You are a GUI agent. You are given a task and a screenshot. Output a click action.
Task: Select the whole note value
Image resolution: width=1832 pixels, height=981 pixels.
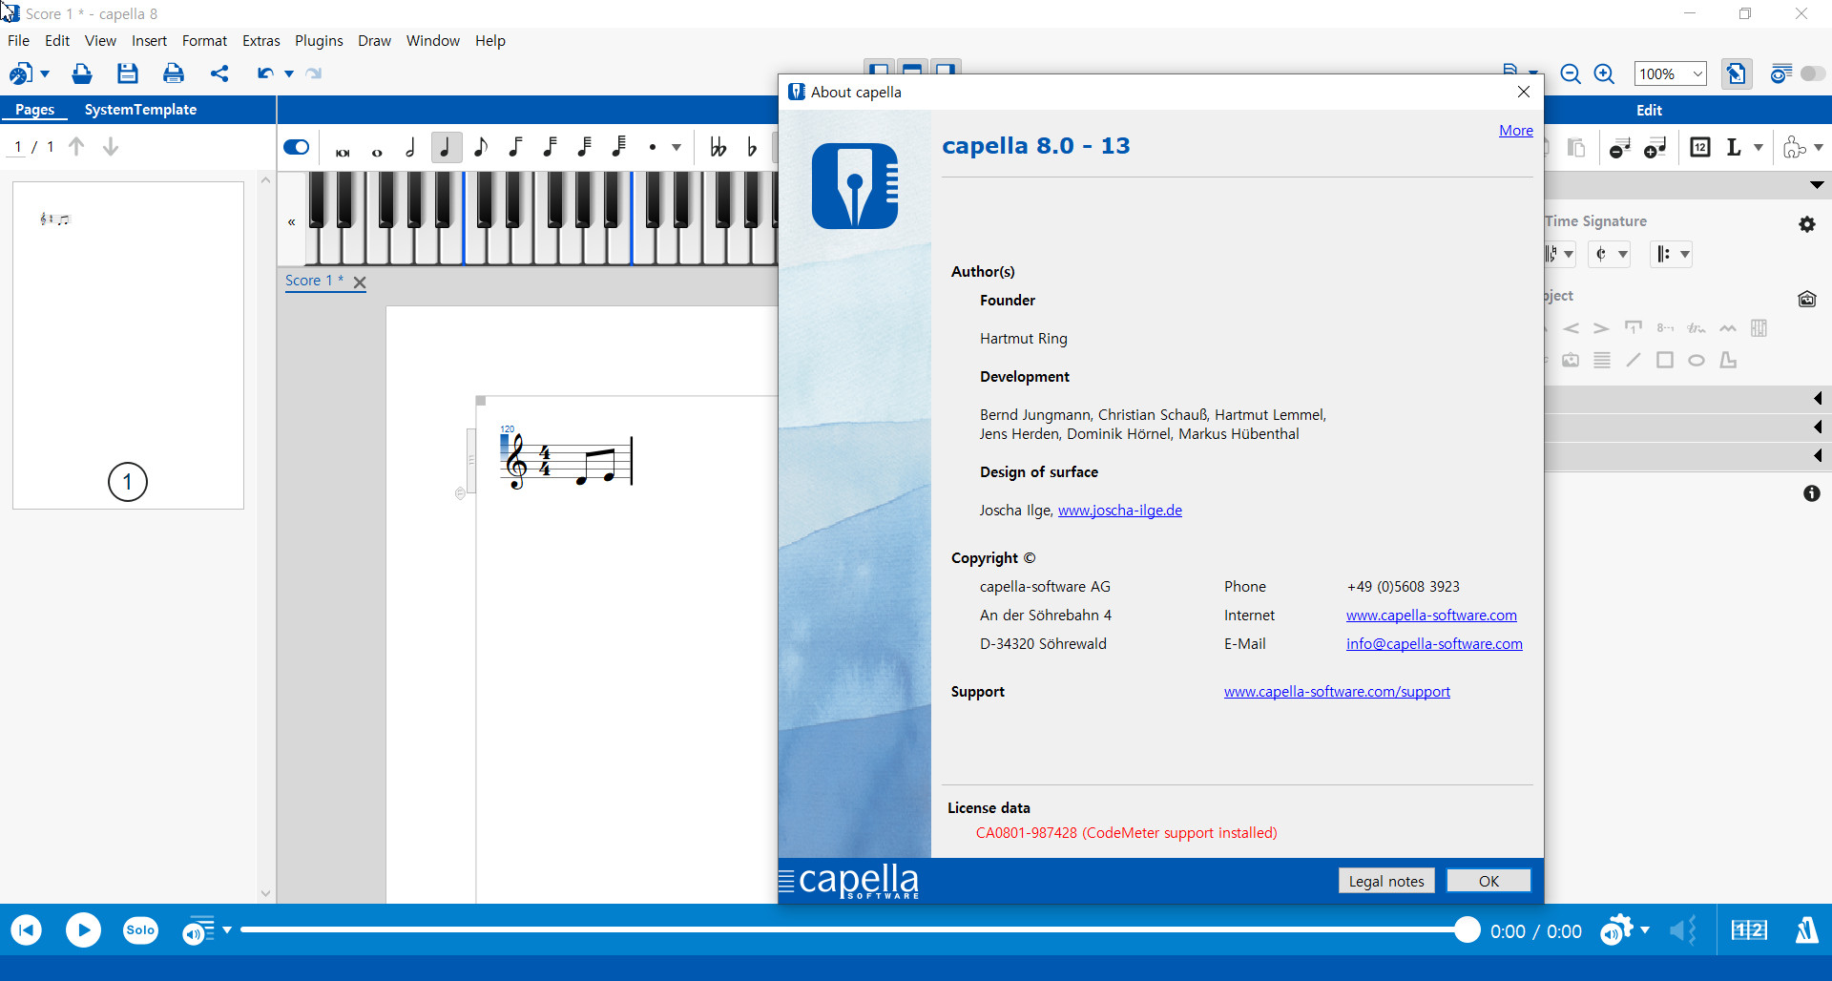point(377,152)
